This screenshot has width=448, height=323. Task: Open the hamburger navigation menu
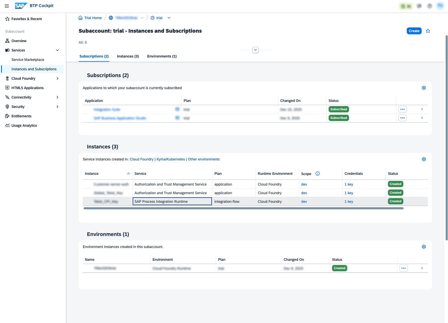(x=7, y=6)
